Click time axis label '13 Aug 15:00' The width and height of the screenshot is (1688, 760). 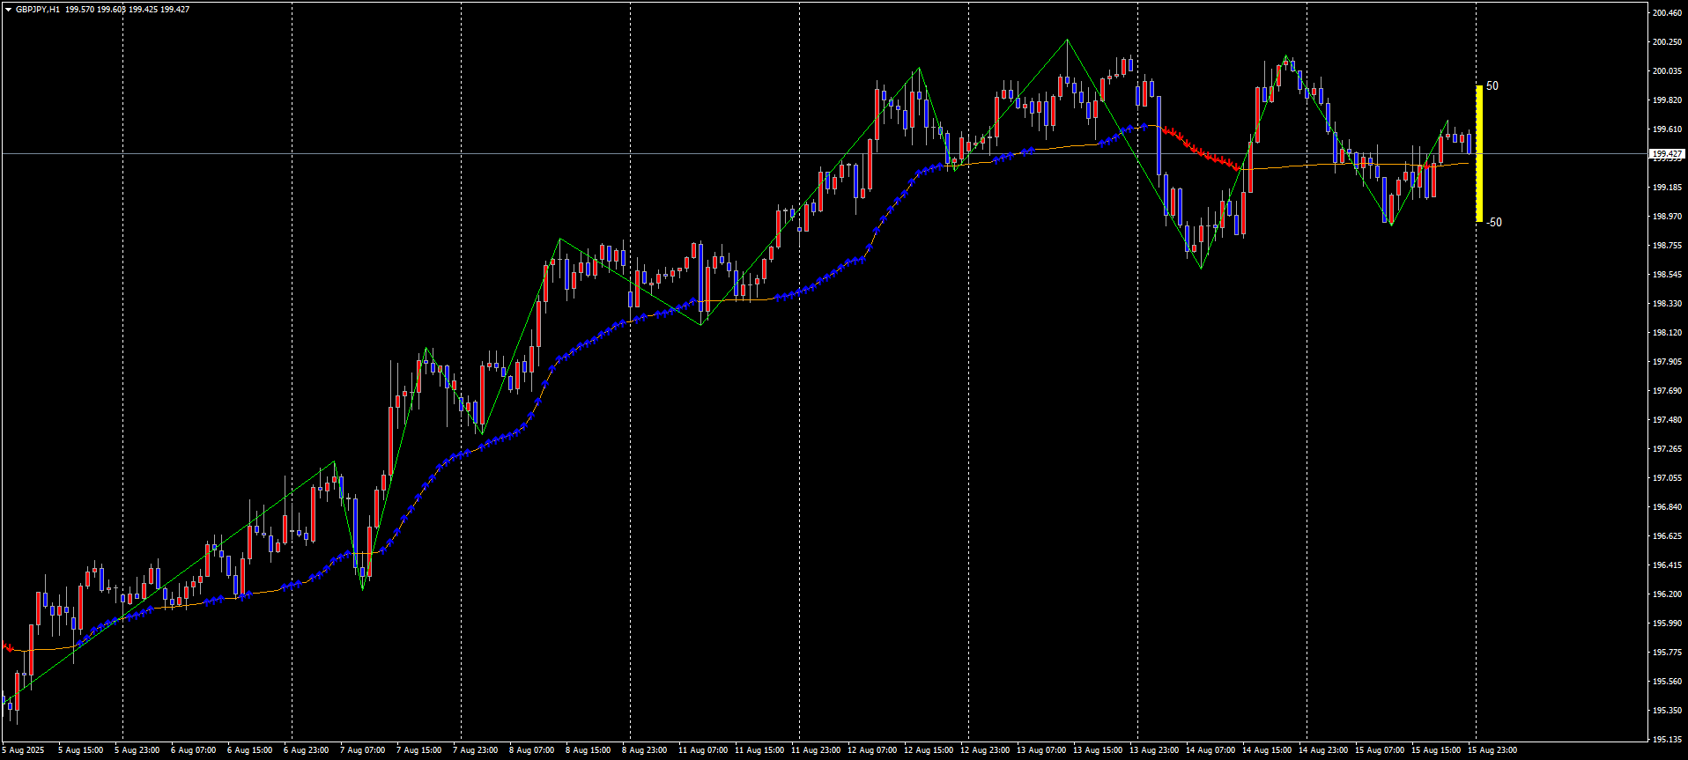point(1098,751)
